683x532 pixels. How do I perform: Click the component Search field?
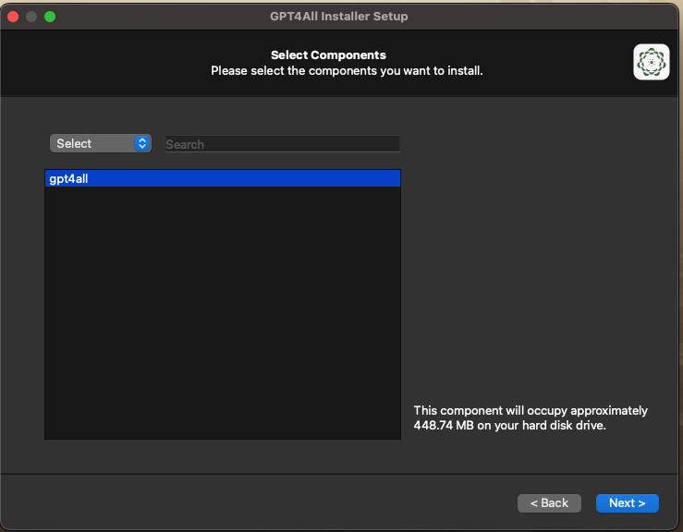282,144
